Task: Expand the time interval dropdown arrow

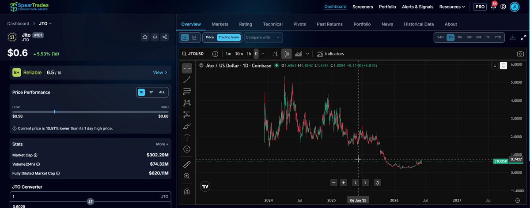Action: pos(263,54)
